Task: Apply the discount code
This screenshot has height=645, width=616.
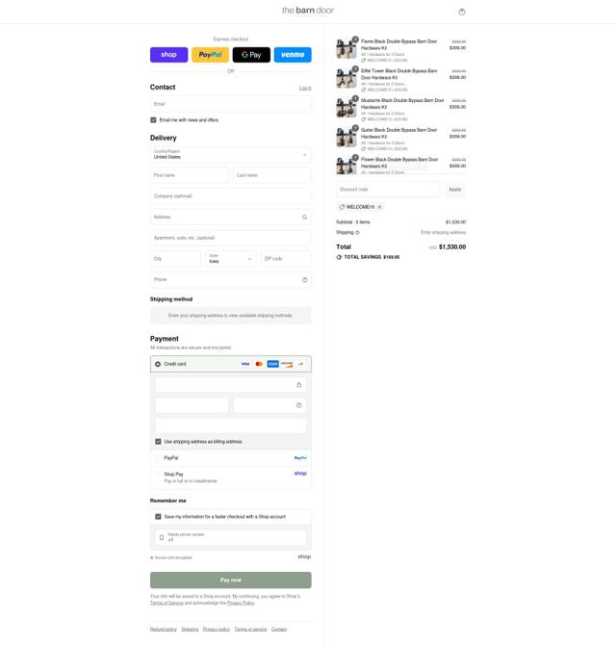Action: (455, 190)
